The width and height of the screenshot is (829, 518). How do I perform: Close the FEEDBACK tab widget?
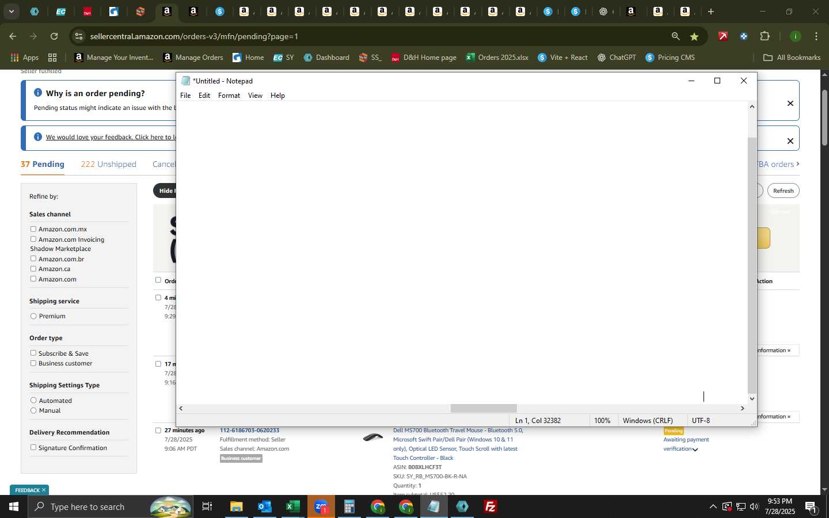point(44,490)
